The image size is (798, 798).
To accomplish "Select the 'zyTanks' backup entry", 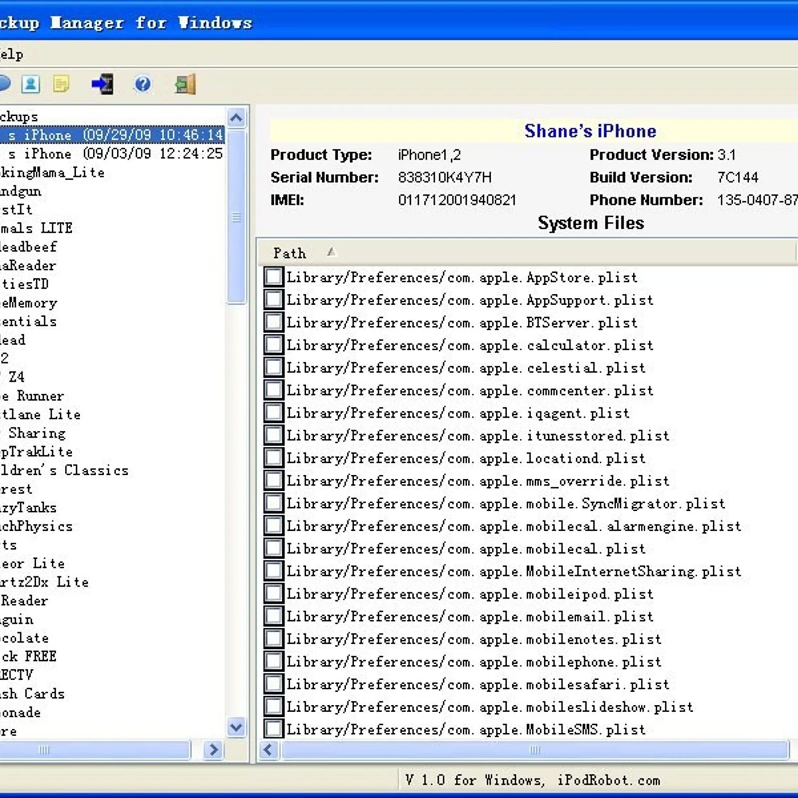I will tap(28, 507).
